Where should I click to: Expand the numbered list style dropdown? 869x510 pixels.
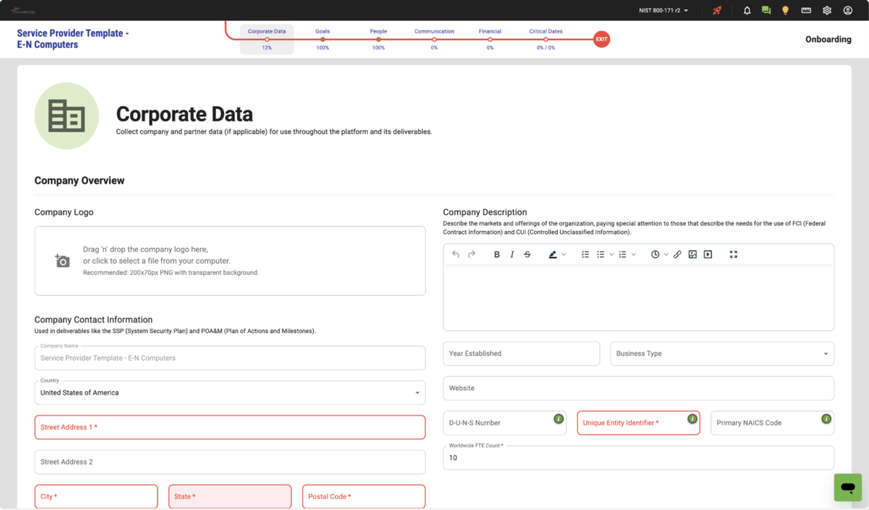634,255
